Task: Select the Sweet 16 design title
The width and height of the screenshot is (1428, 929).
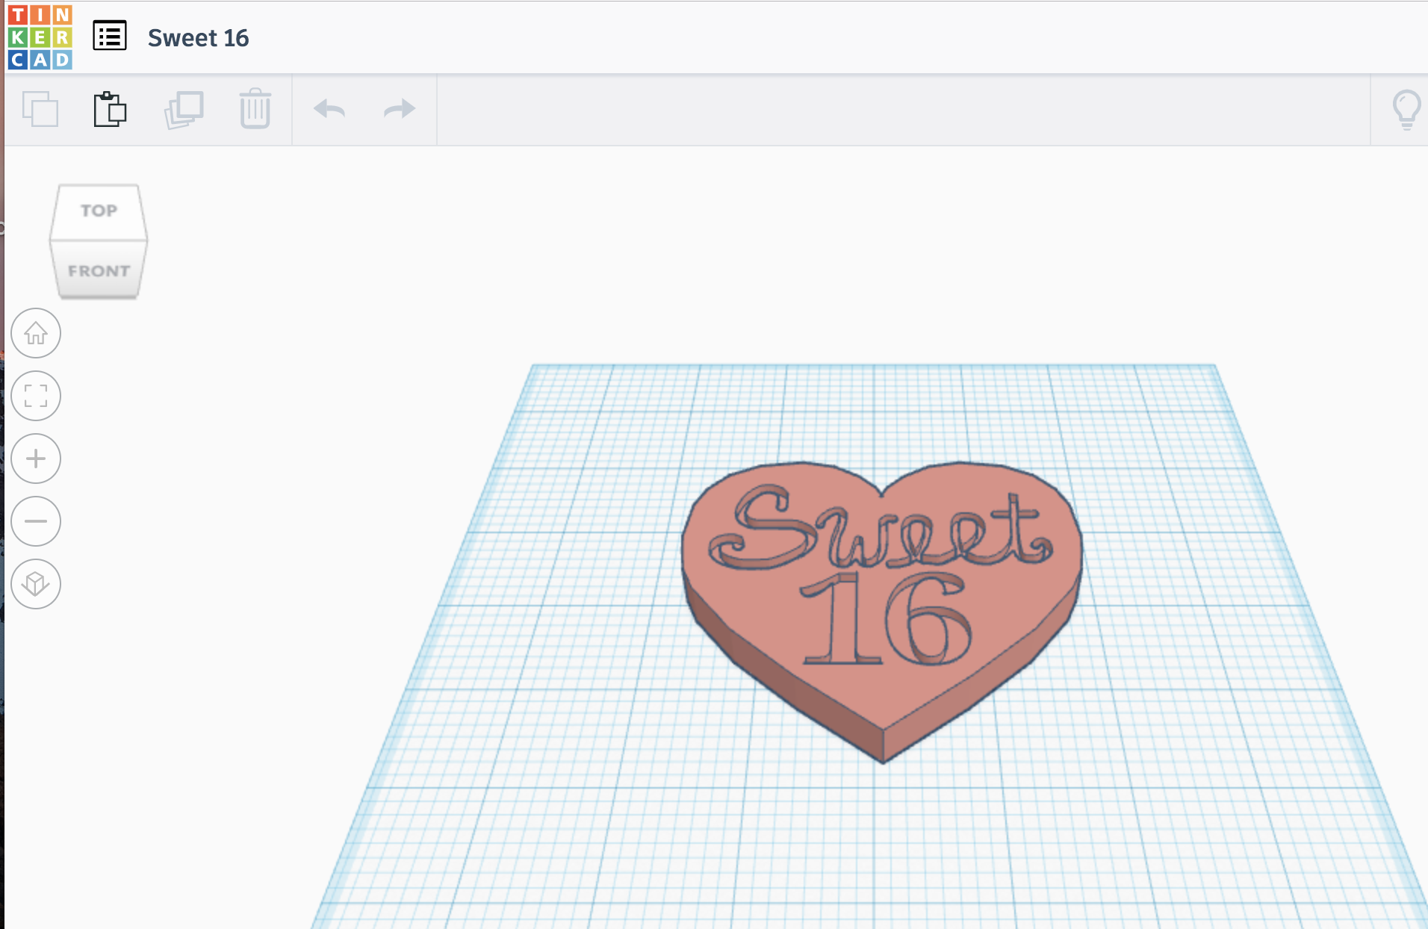Action: tap(198, 37)
